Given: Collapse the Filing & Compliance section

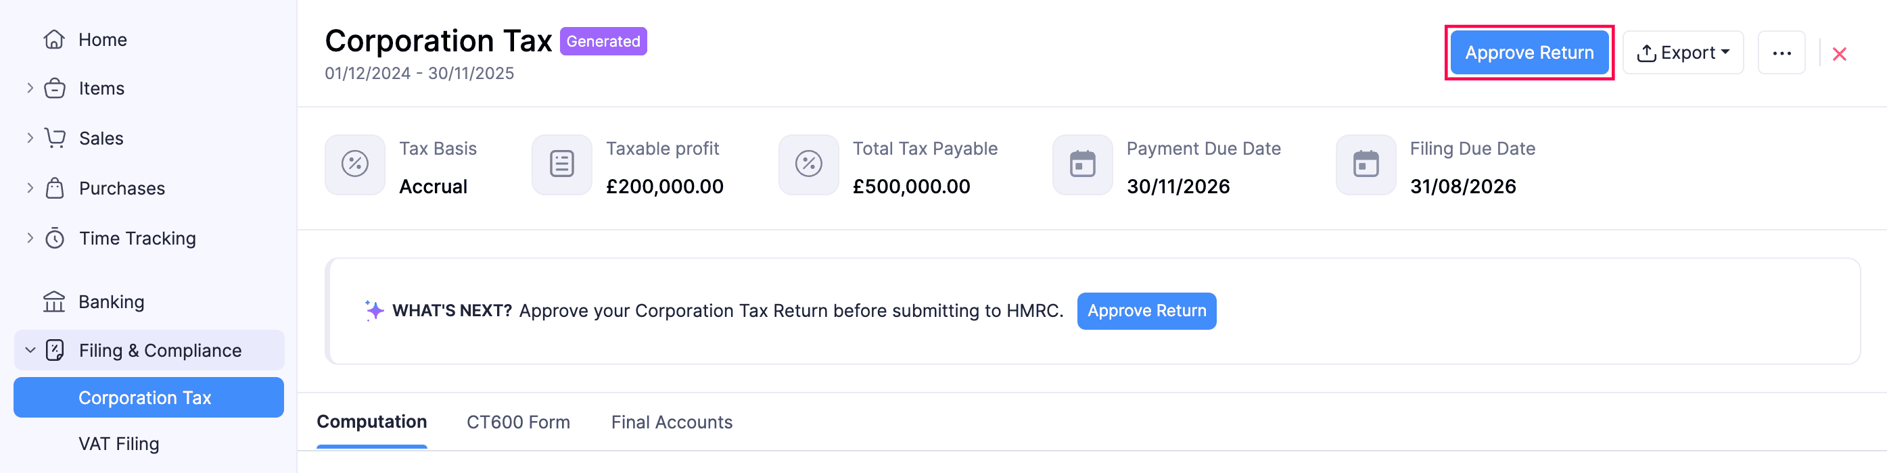Looking at the screenshot, I should (x=30, y=350).
